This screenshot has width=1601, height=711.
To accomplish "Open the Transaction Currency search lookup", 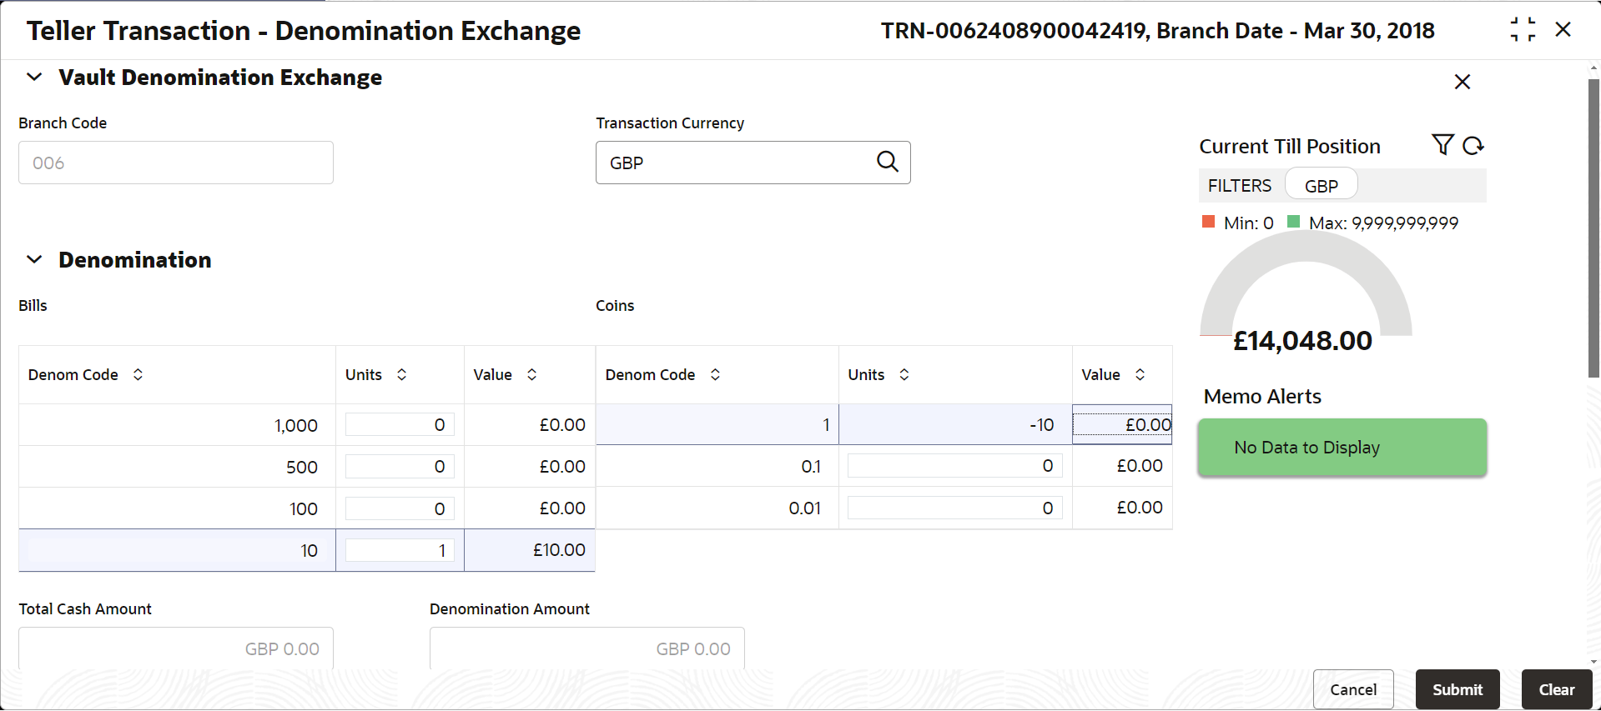I will click(888, 162).
